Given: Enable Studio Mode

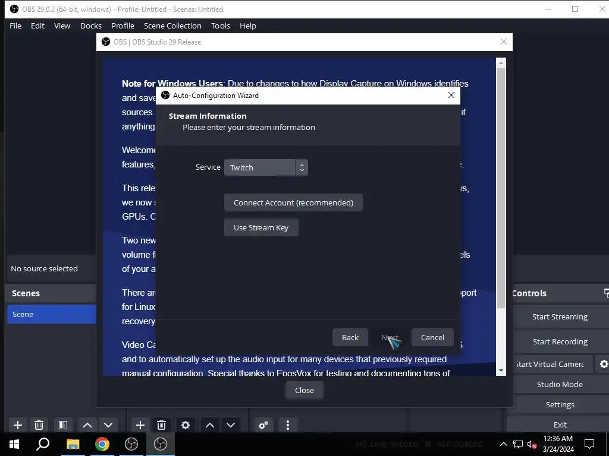Looking at the screenshot, I should coord(560,384).
